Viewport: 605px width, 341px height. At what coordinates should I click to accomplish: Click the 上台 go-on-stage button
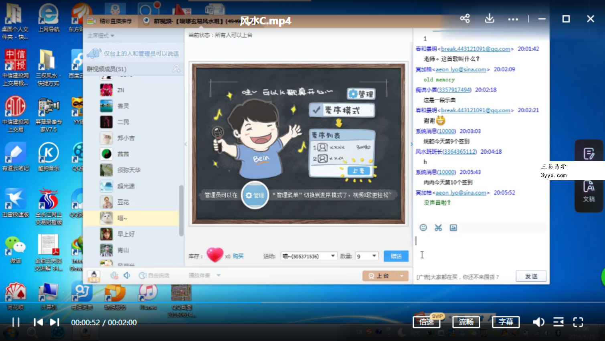click(379, 276)
